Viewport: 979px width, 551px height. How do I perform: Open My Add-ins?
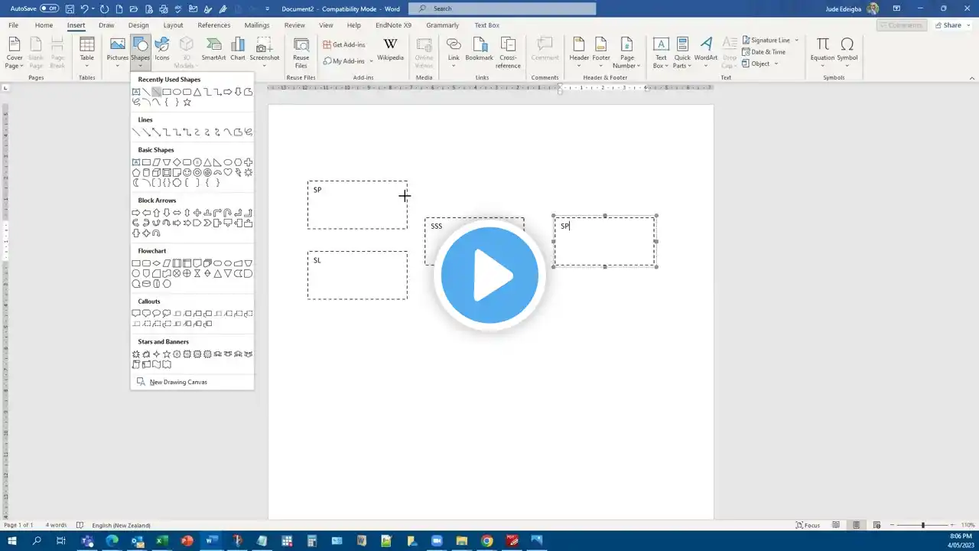point(348,60)
